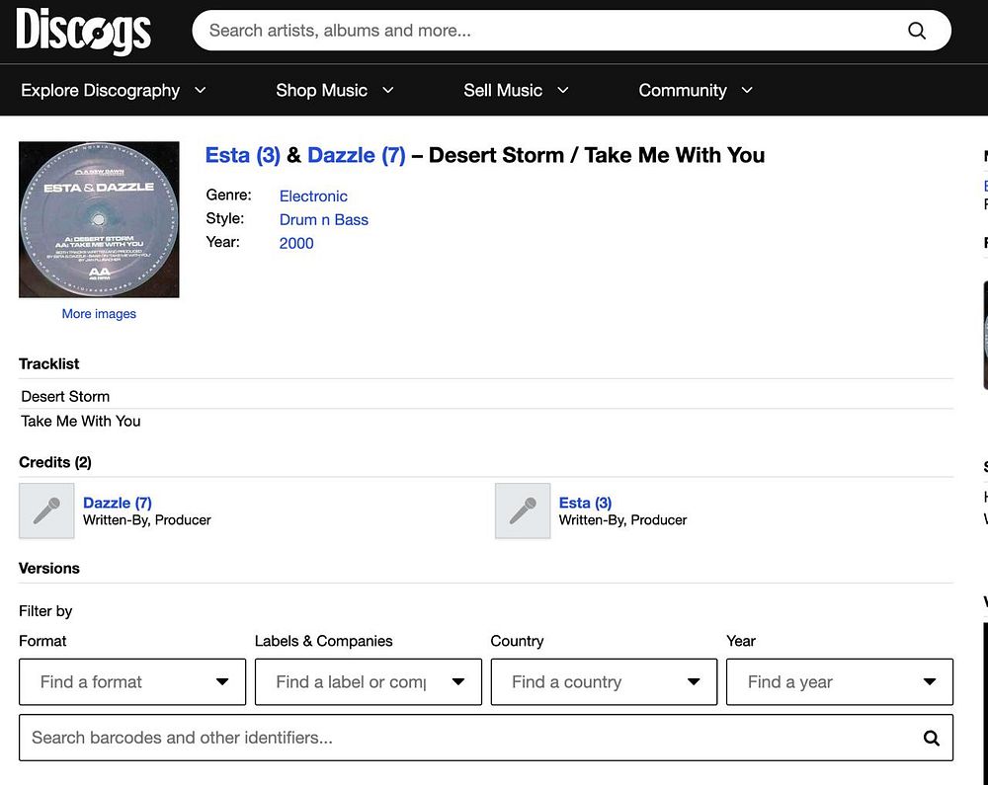This screenshot has height=785, width=988.
Task: Click the Esta & Dazzle record label thumbnail
Action: pyautogui.click(x=99, y=219)
